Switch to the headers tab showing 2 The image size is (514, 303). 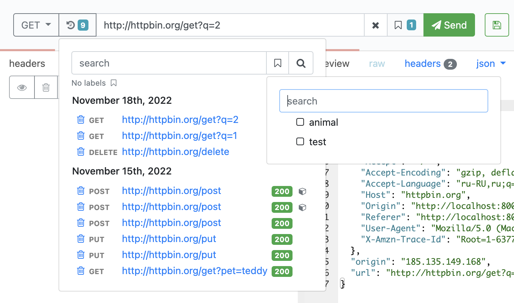coord(430,63)
